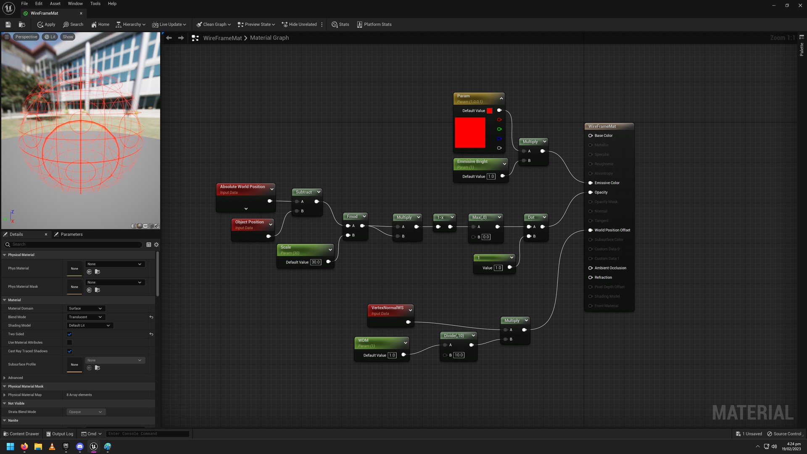
Task: Open the Window menu
Action: point(75,3)
